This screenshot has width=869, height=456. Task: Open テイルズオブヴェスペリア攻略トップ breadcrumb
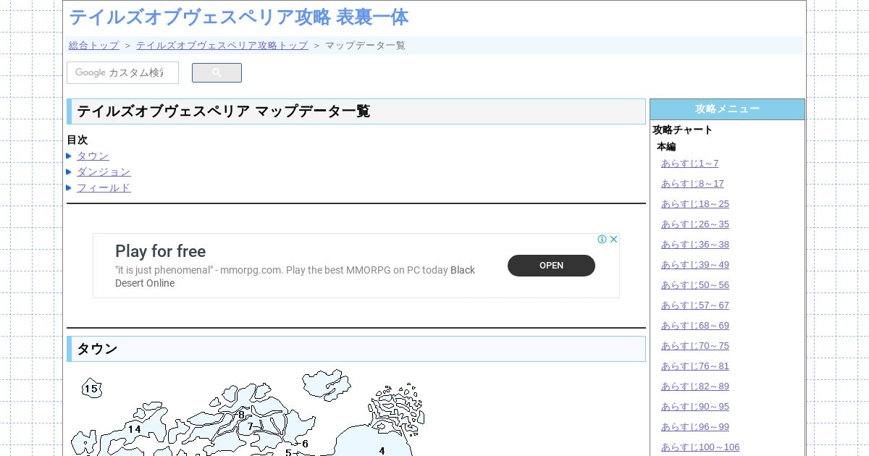pos(222,45)
